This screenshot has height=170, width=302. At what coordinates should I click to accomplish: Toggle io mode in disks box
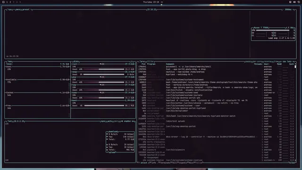tap(132, 61)
